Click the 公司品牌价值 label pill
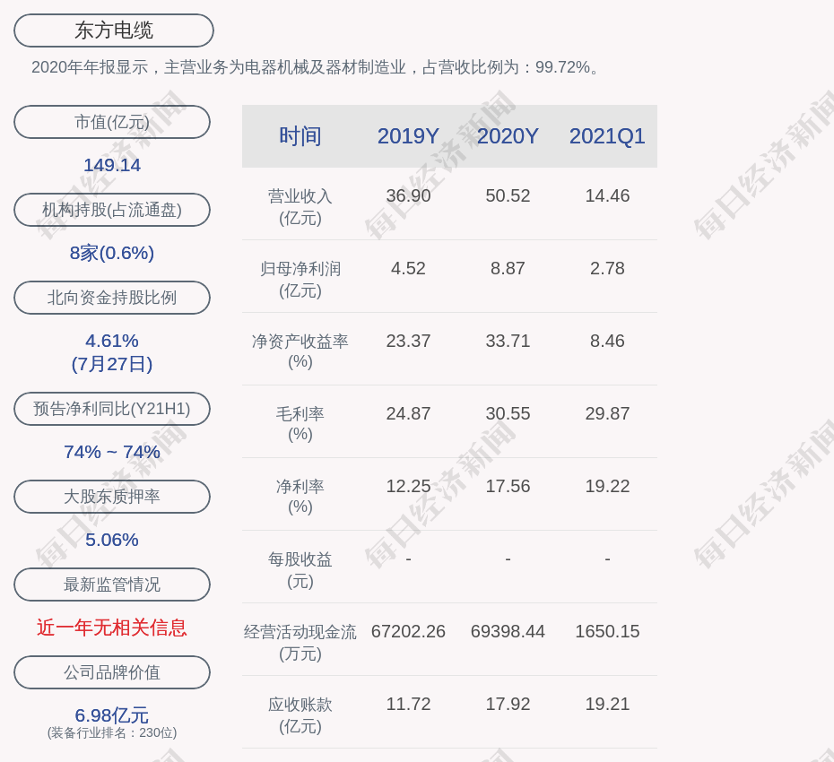This screenshot has height=762, width=834. coord(112,672)
